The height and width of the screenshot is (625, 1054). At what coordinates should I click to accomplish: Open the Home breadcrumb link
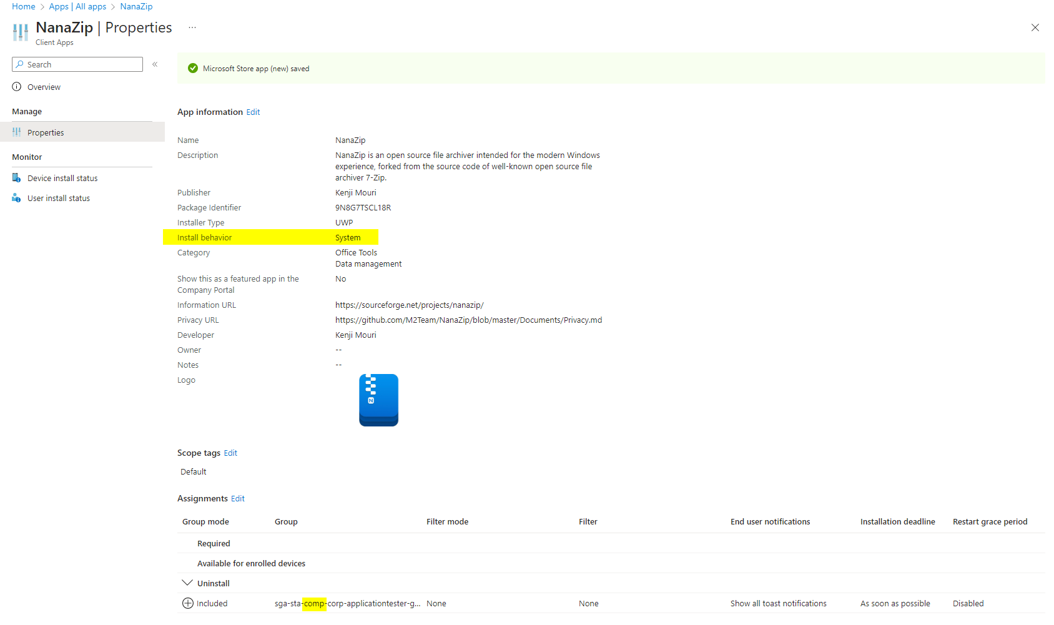pyautogui.click(x=24, y=6)
